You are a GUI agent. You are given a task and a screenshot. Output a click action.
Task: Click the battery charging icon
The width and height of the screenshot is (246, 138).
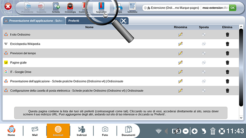[176, 131]
